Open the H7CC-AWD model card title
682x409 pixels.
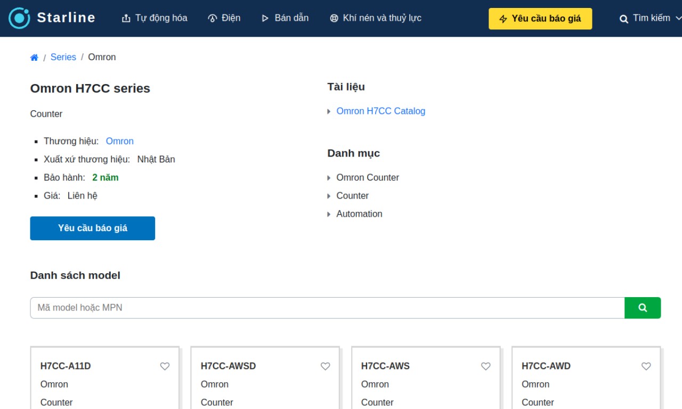point(546,366)
